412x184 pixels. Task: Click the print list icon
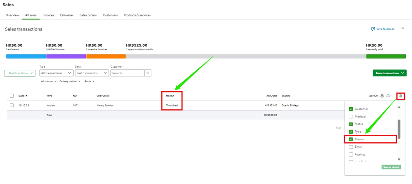point(382,96)
